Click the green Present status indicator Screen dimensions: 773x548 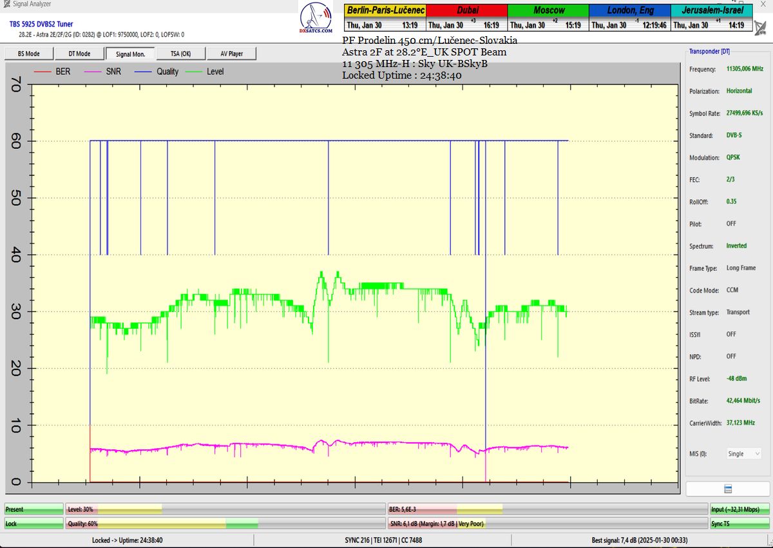33,509
